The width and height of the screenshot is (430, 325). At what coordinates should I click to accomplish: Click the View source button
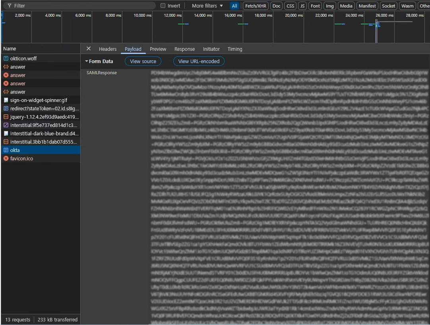point(143,62)
